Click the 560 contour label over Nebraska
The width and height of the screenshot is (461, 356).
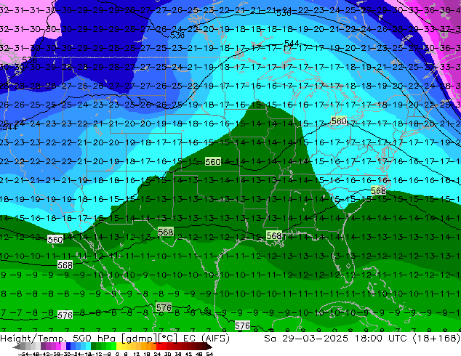(213, 162)
